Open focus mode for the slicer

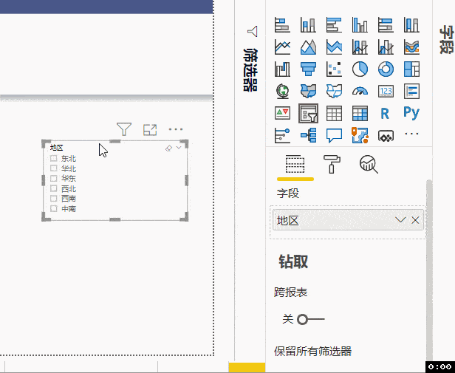click(x=150, y=130)
